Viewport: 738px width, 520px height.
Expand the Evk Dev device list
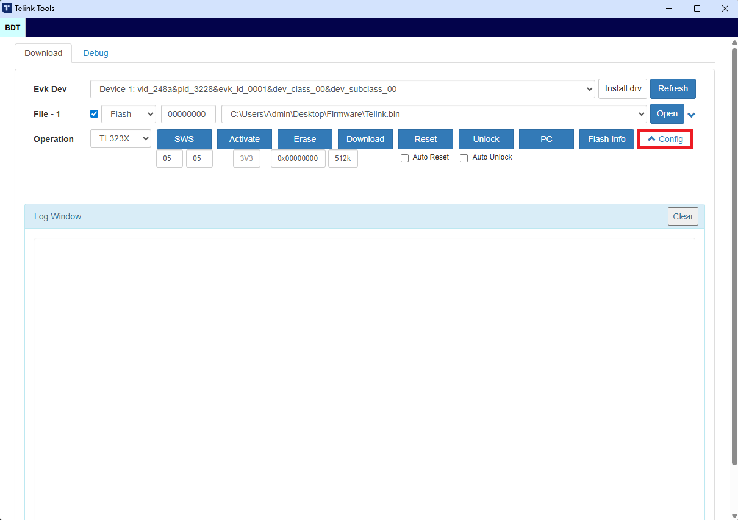(x=589, y=88)
